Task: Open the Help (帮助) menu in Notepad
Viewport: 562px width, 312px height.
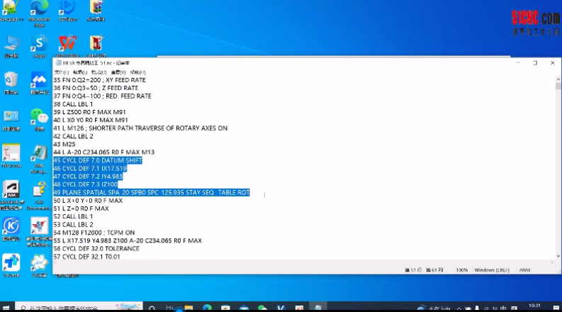Action: (x=137, y=72)
